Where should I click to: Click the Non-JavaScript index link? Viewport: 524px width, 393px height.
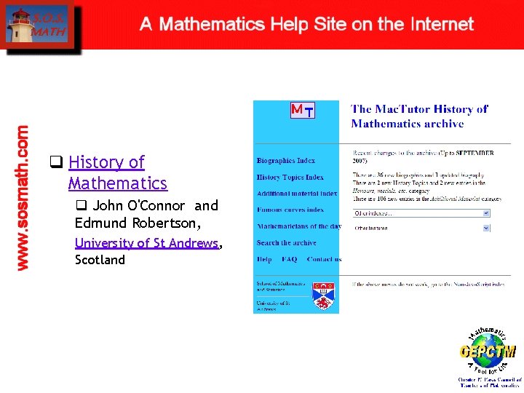point(479,285)
